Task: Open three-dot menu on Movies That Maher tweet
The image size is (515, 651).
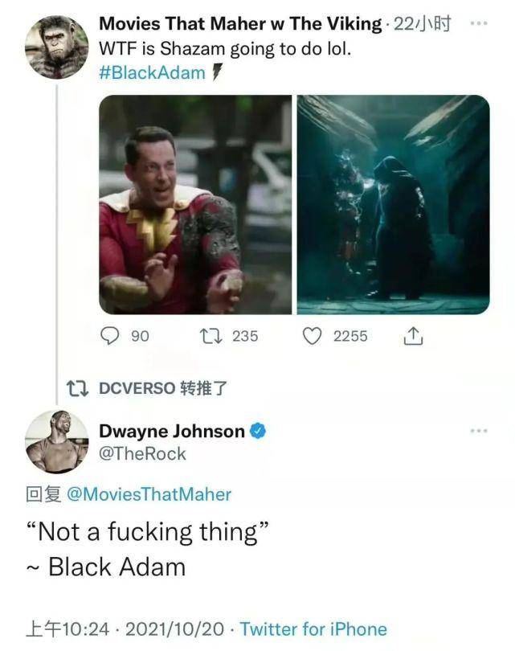Action: tap(479, 23)
